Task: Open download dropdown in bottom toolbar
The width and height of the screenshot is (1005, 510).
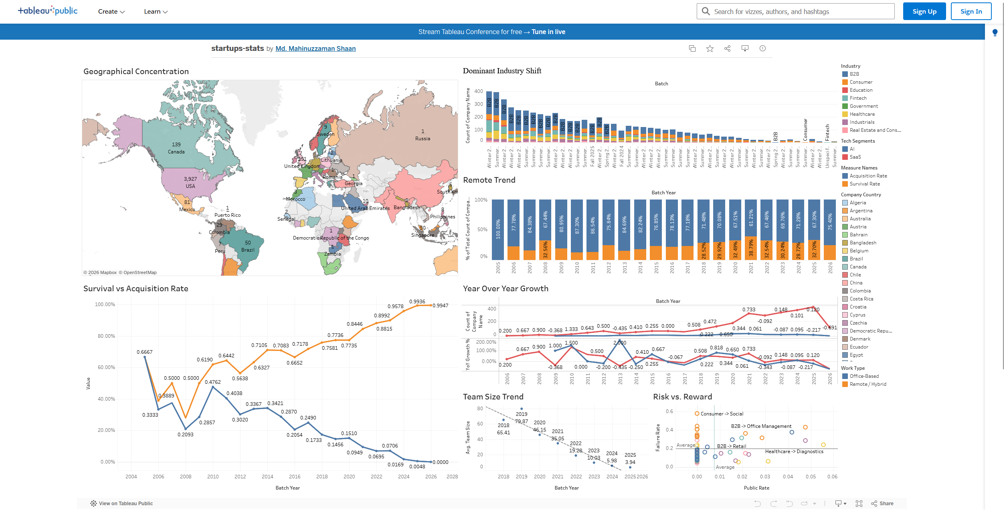Action: [841, 504]
